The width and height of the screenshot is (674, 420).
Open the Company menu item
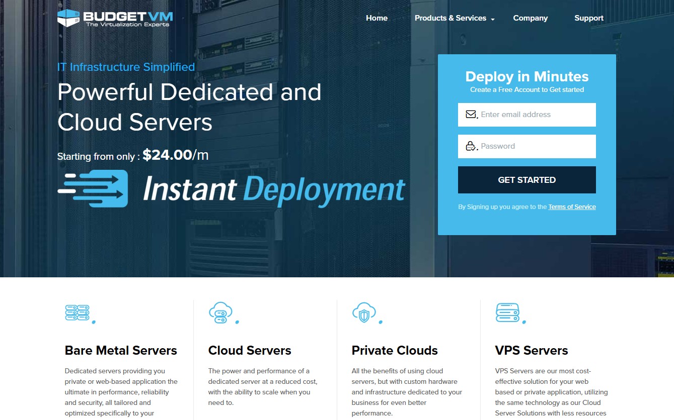pyautogui.click(x=530, y=18)
